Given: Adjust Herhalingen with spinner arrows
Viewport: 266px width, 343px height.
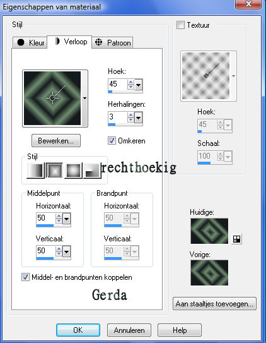Looking at the screenshot, I should click(x=130, y=117).
